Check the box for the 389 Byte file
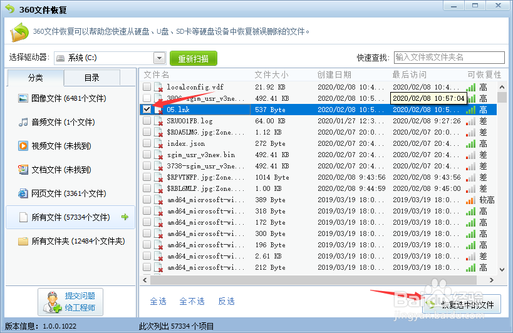513x333 pixels. (147, 199)
